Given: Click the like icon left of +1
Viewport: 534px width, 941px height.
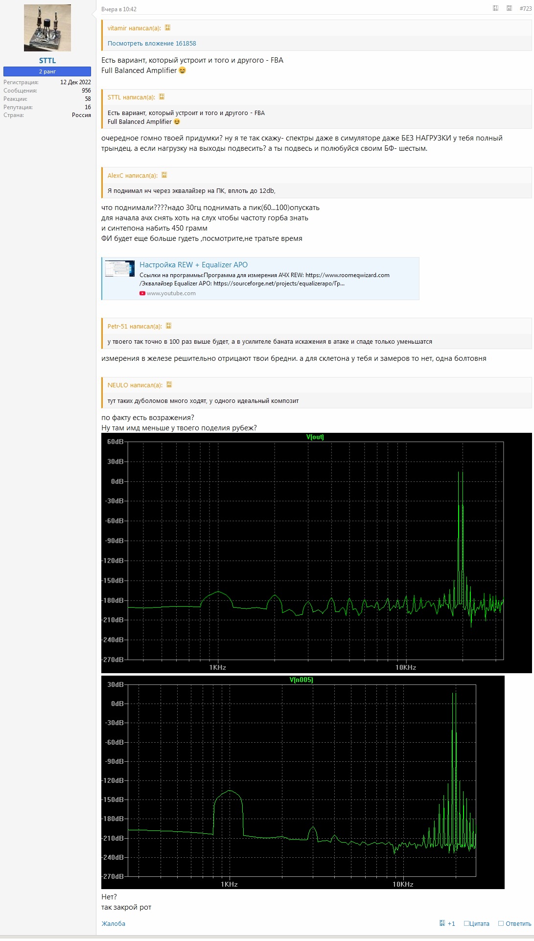Looking at the screenshot, I should [442, 923].
